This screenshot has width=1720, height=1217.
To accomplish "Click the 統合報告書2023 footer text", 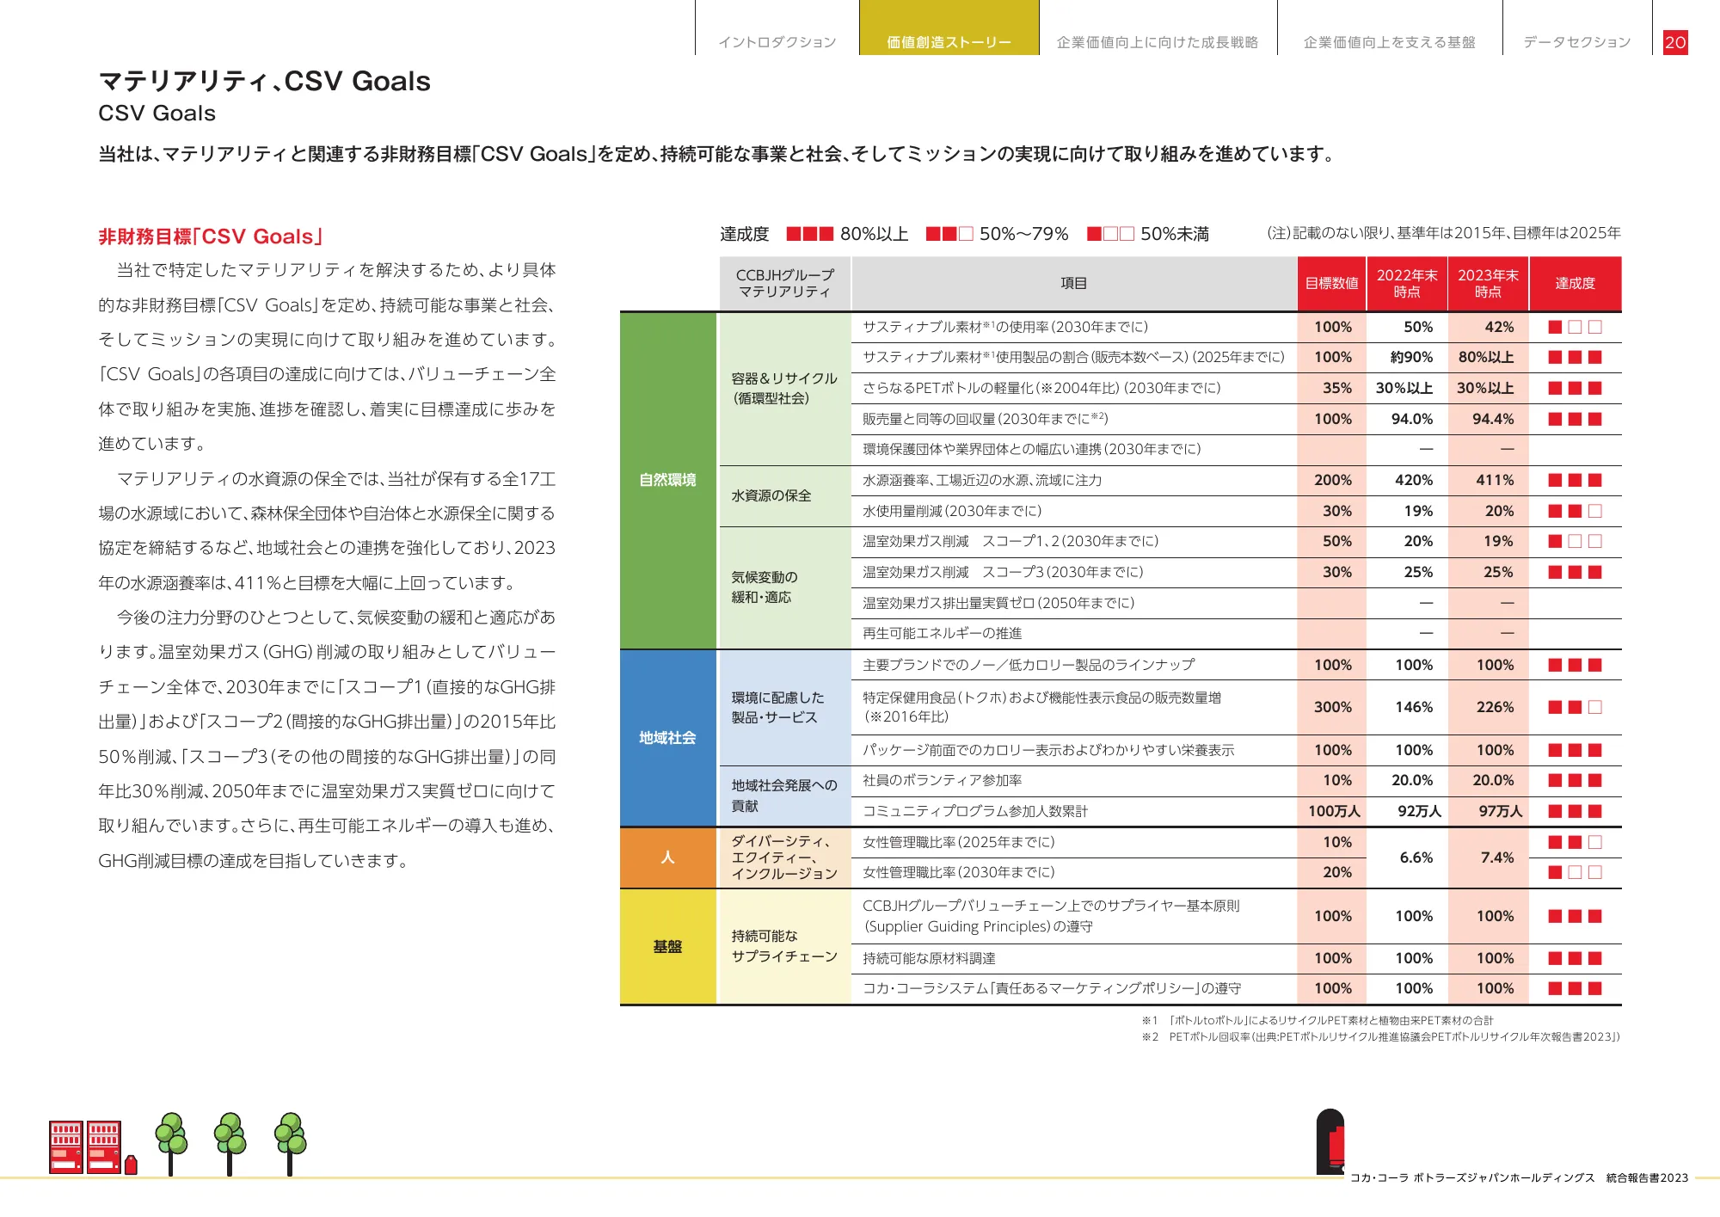I will click(x=1647, y=1177).
